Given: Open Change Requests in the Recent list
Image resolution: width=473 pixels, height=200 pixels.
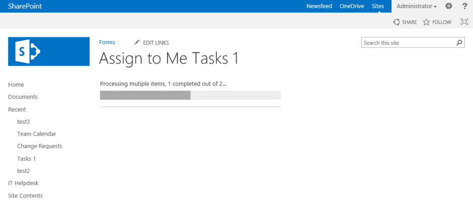Looking at the screenshot, I should (40, 146).
